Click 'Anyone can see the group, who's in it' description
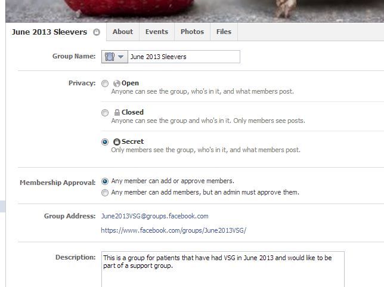Image resolution: width=384 pixels, height=287 pixels. point(202,91)
